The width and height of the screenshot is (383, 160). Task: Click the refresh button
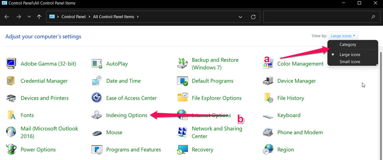[253, 17]
